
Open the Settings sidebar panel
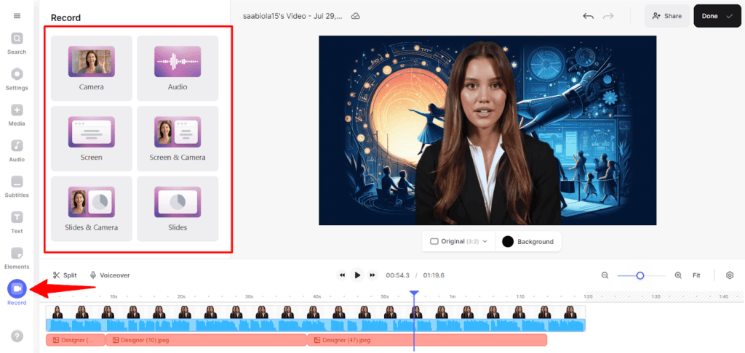17,79
